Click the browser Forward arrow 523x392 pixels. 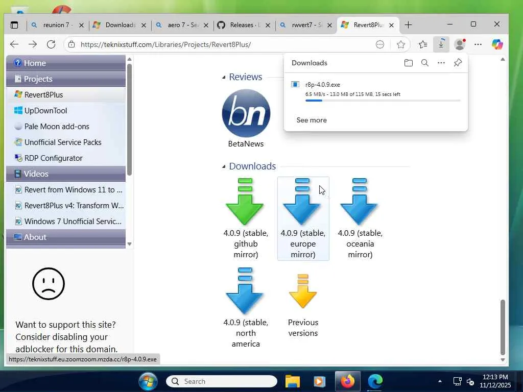pyautogui.click(x=33, y=44)
